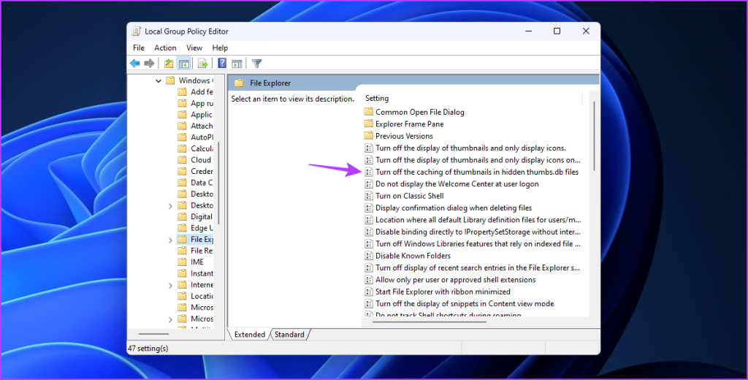Open the View menu
Screen dimensions: 748x380
194,47
